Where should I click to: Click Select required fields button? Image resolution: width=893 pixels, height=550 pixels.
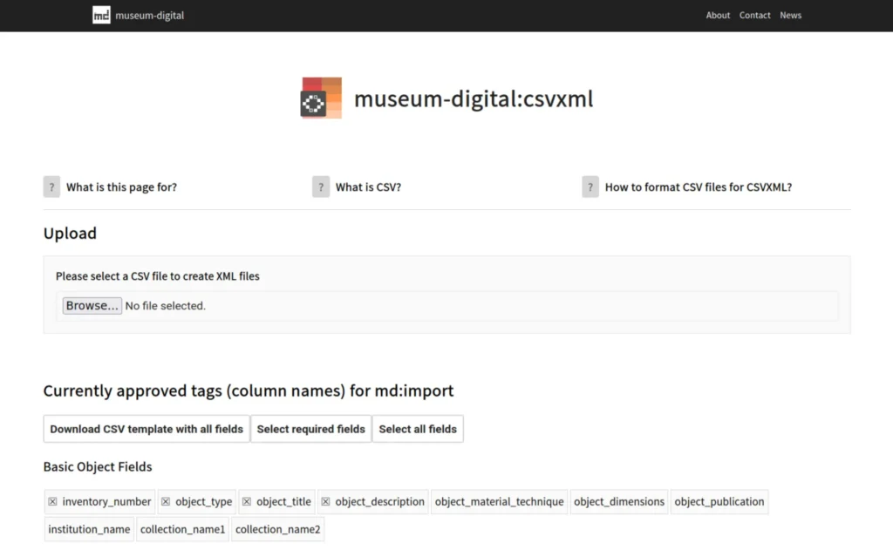coord(311,429)
